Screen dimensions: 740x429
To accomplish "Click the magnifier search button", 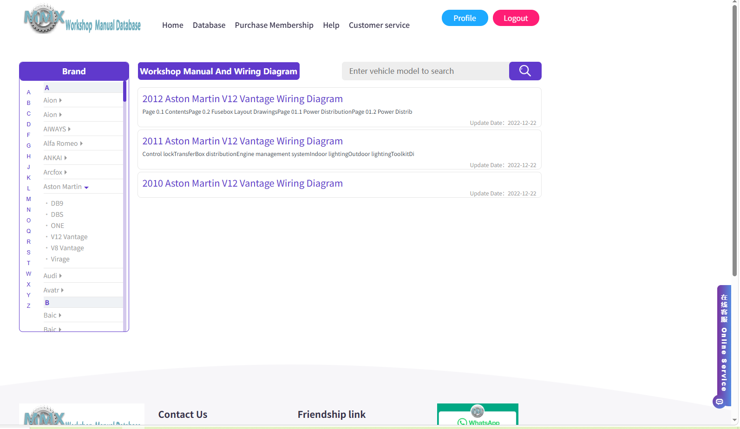I will click(x=525, y=71).
